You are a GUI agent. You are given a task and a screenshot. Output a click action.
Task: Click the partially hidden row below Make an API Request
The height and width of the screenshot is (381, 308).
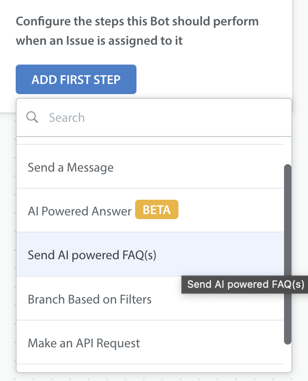coord(150,368)
